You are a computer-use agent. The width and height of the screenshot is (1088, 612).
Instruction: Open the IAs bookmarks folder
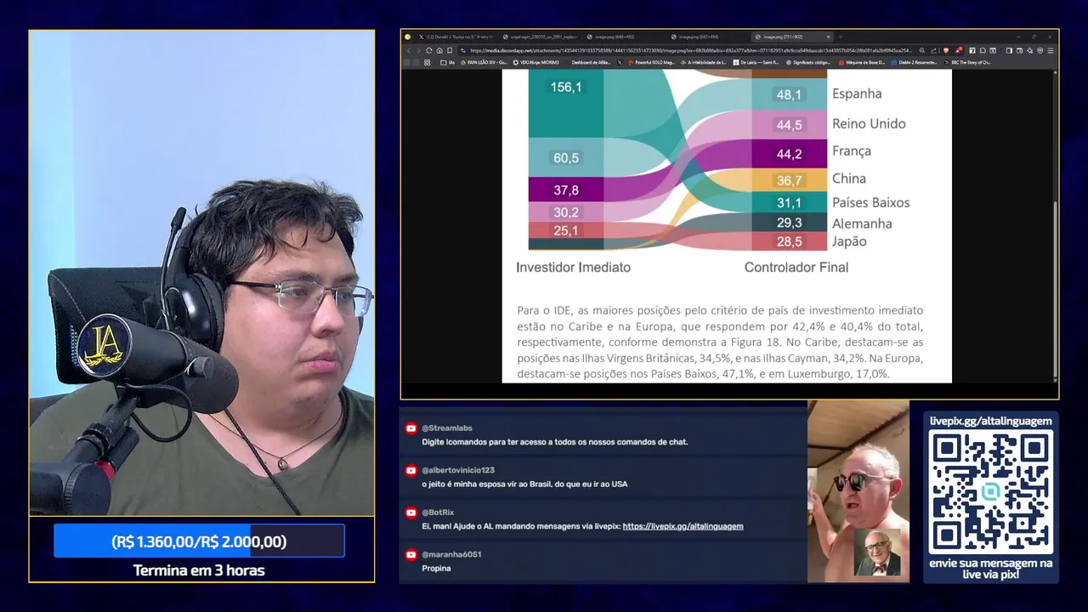(x=446, y=62)
